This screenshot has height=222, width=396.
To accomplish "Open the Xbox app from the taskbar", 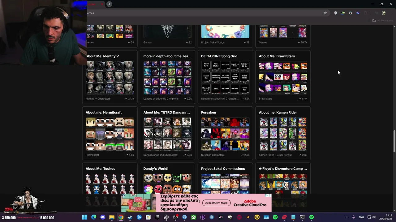I will click(x=194, y=217).
